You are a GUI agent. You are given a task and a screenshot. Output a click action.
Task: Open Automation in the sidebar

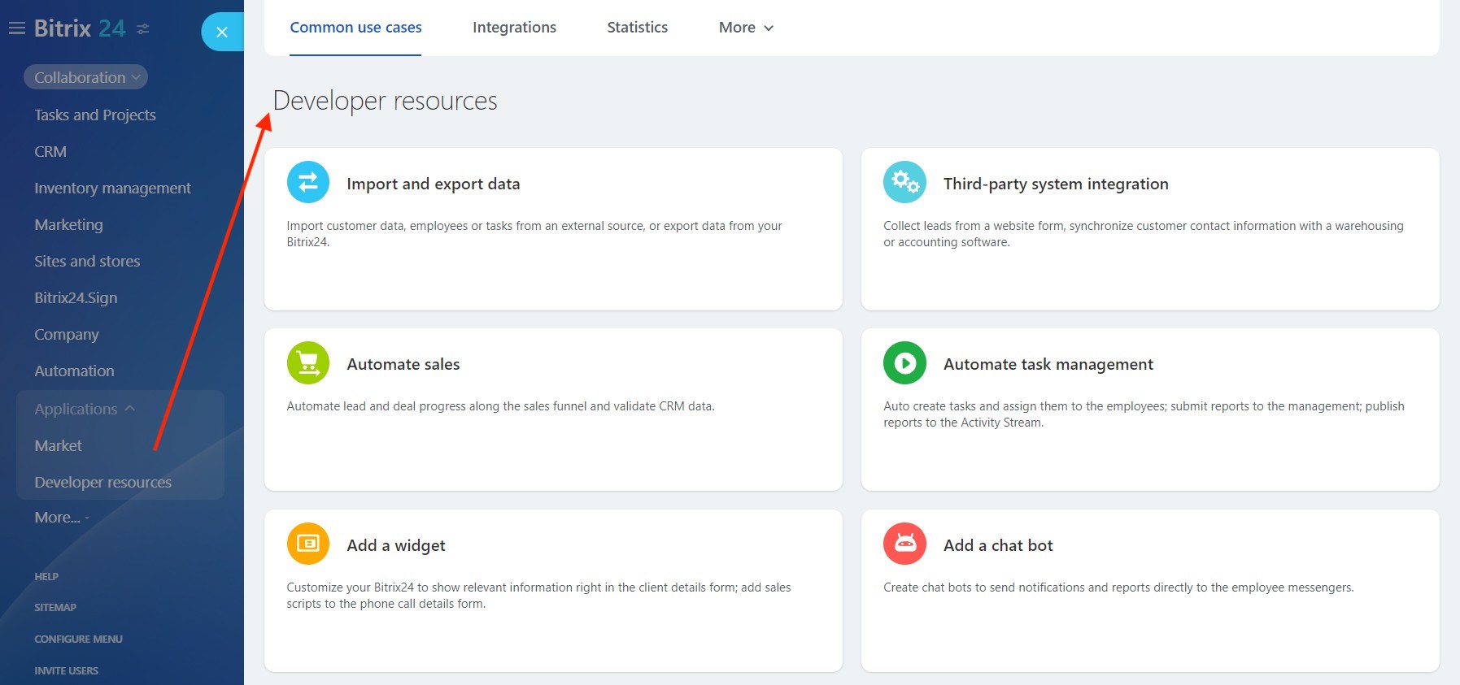click(74, 371)
